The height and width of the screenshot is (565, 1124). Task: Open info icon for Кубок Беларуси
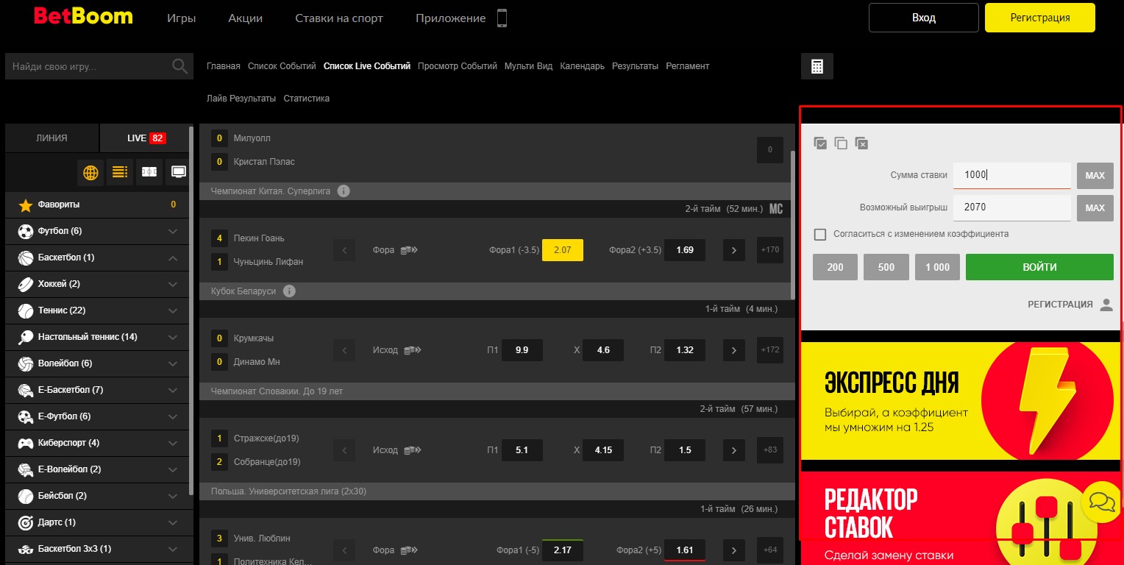[289, 291]
